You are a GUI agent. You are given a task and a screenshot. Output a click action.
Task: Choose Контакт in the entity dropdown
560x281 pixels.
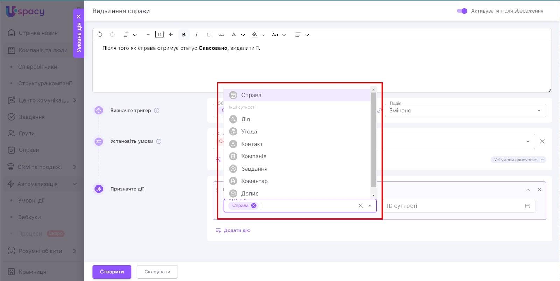(252, 144)
